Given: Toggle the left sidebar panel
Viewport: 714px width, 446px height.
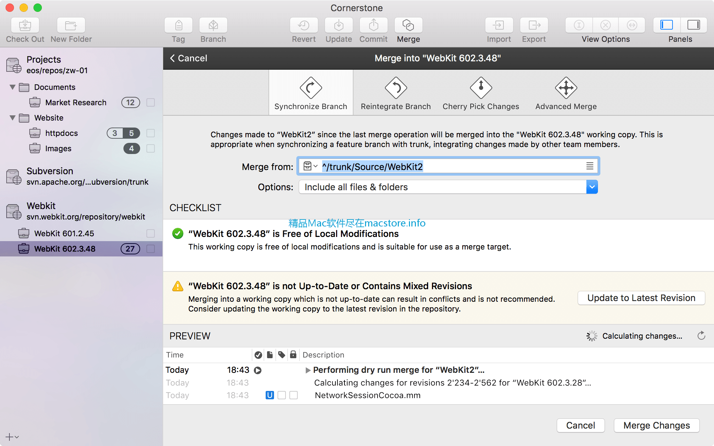Looking at the screenshot, I should (x=666, y=25).
